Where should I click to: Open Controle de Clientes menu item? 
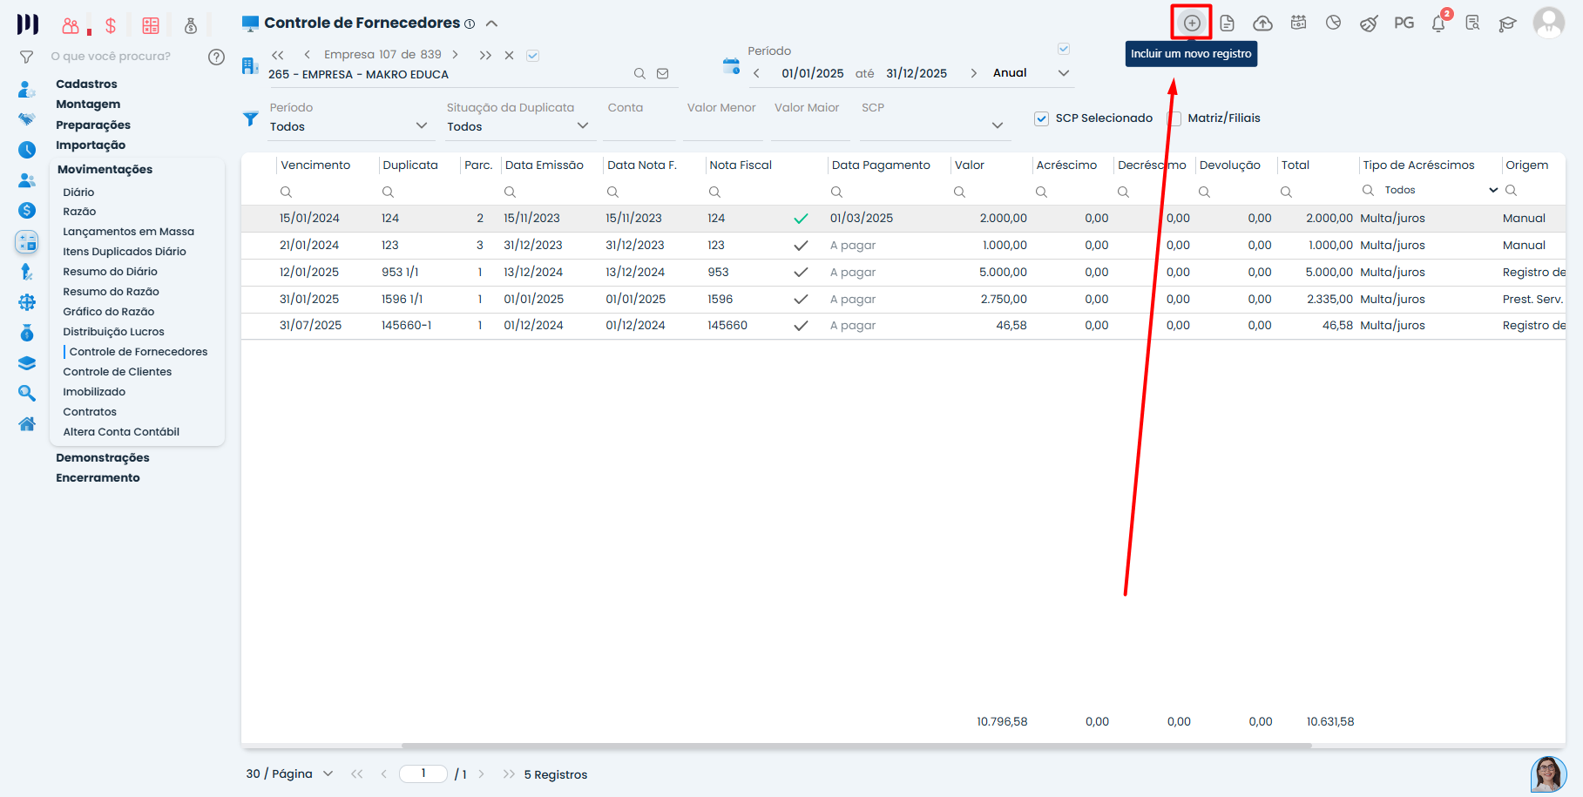pyautogui.click(x=117, y=372)
